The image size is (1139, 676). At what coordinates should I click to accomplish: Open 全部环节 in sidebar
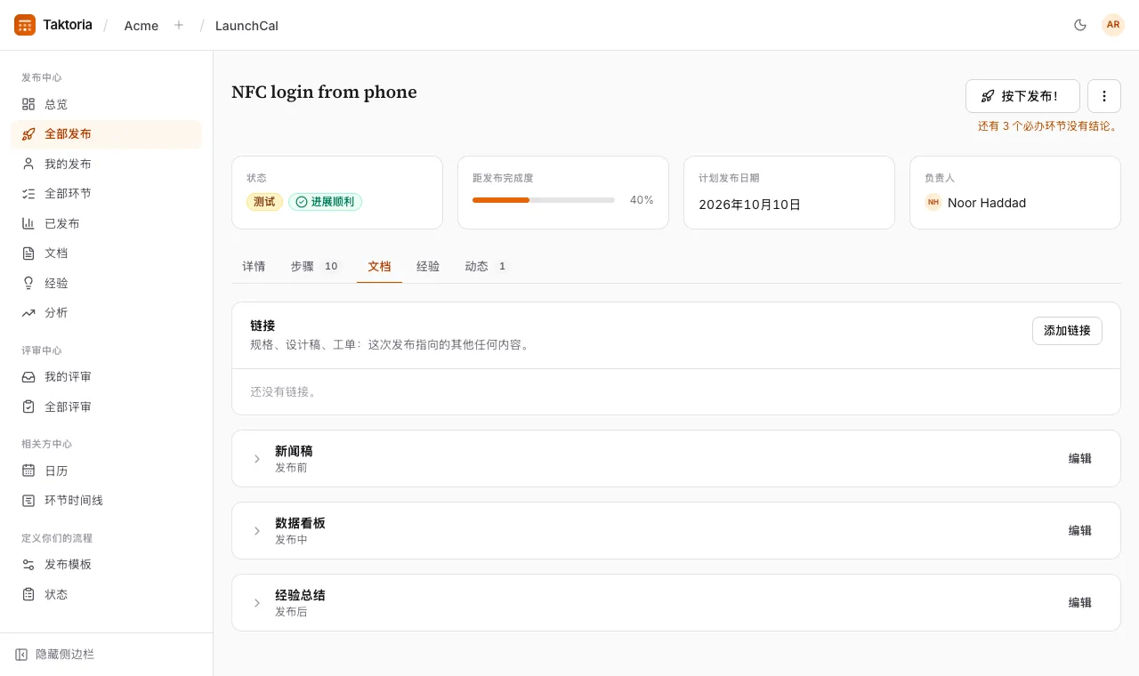coord(106,193)
